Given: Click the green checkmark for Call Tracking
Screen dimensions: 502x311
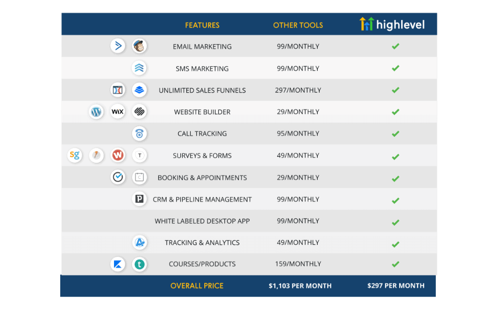Looking at the screenshot, I should 396,134.
